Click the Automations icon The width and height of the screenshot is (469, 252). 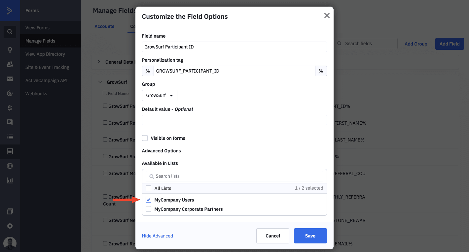point(10,93)
